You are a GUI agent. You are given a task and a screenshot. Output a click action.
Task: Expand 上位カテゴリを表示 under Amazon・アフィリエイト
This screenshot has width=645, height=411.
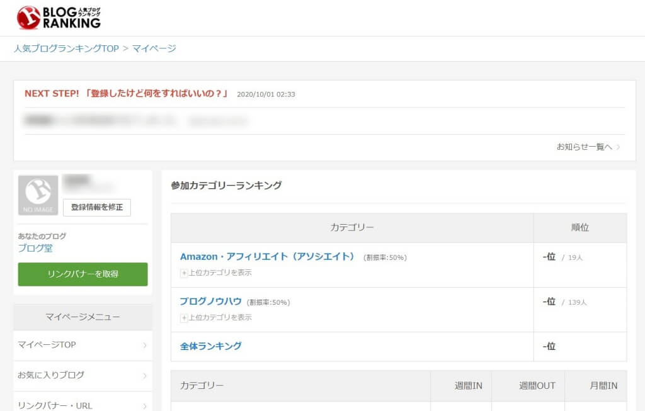point(217,273)
